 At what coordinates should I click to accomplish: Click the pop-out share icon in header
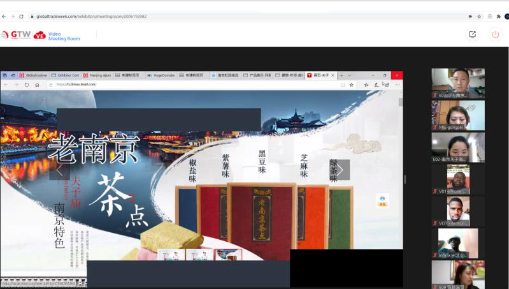point(472,35)
